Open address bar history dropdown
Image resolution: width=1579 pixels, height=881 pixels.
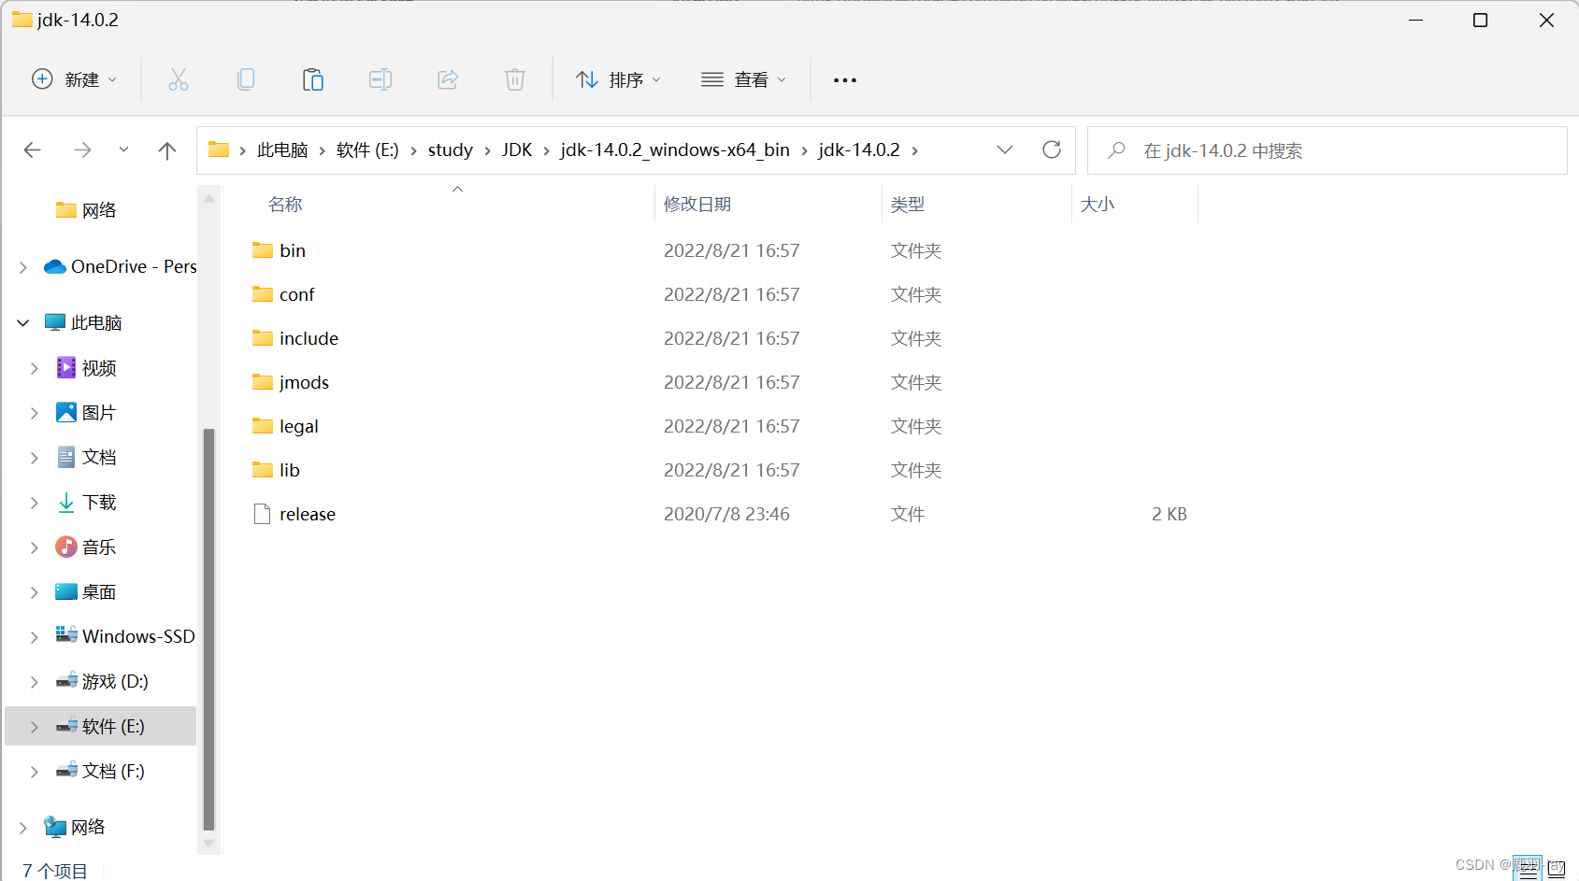[1005, 150]
